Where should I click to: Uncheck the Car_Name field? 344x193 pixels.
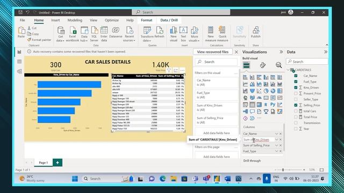pyautogui.click(x=296, y=76)
